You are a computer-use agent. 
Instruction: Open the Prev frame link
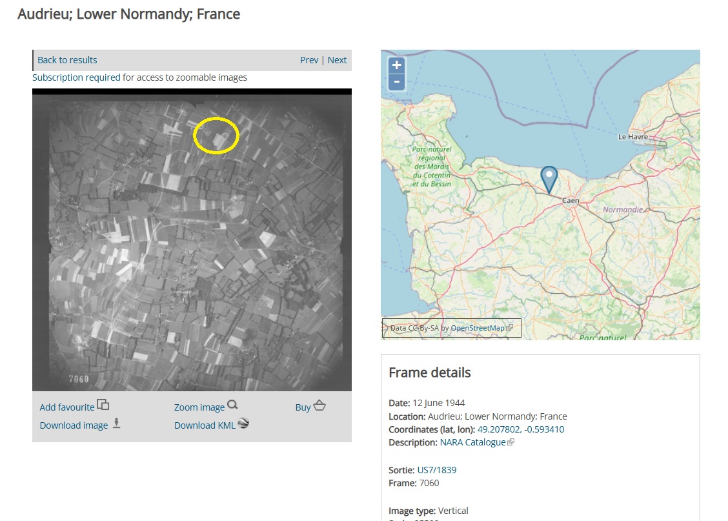(309, 60)
